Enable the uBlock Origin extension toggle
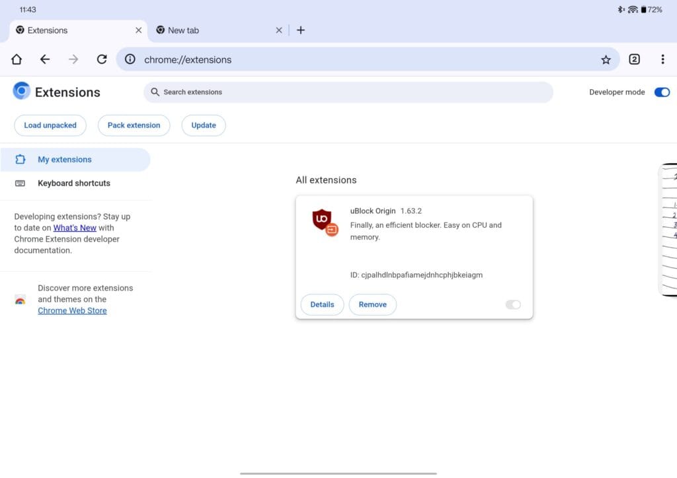677x478 pixels. tap(513, 305)
